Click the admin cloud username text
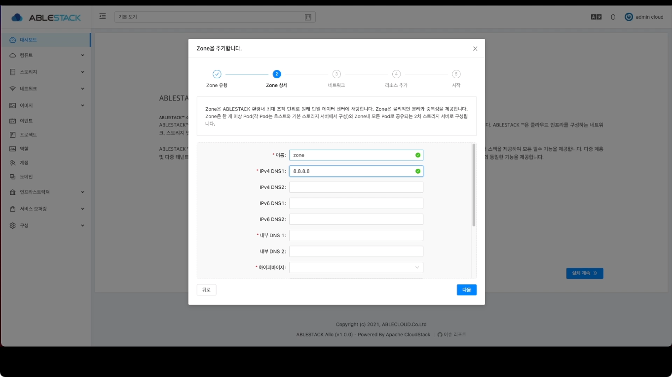This screenshot has height=377, width=672. click(x=649, y=17)
